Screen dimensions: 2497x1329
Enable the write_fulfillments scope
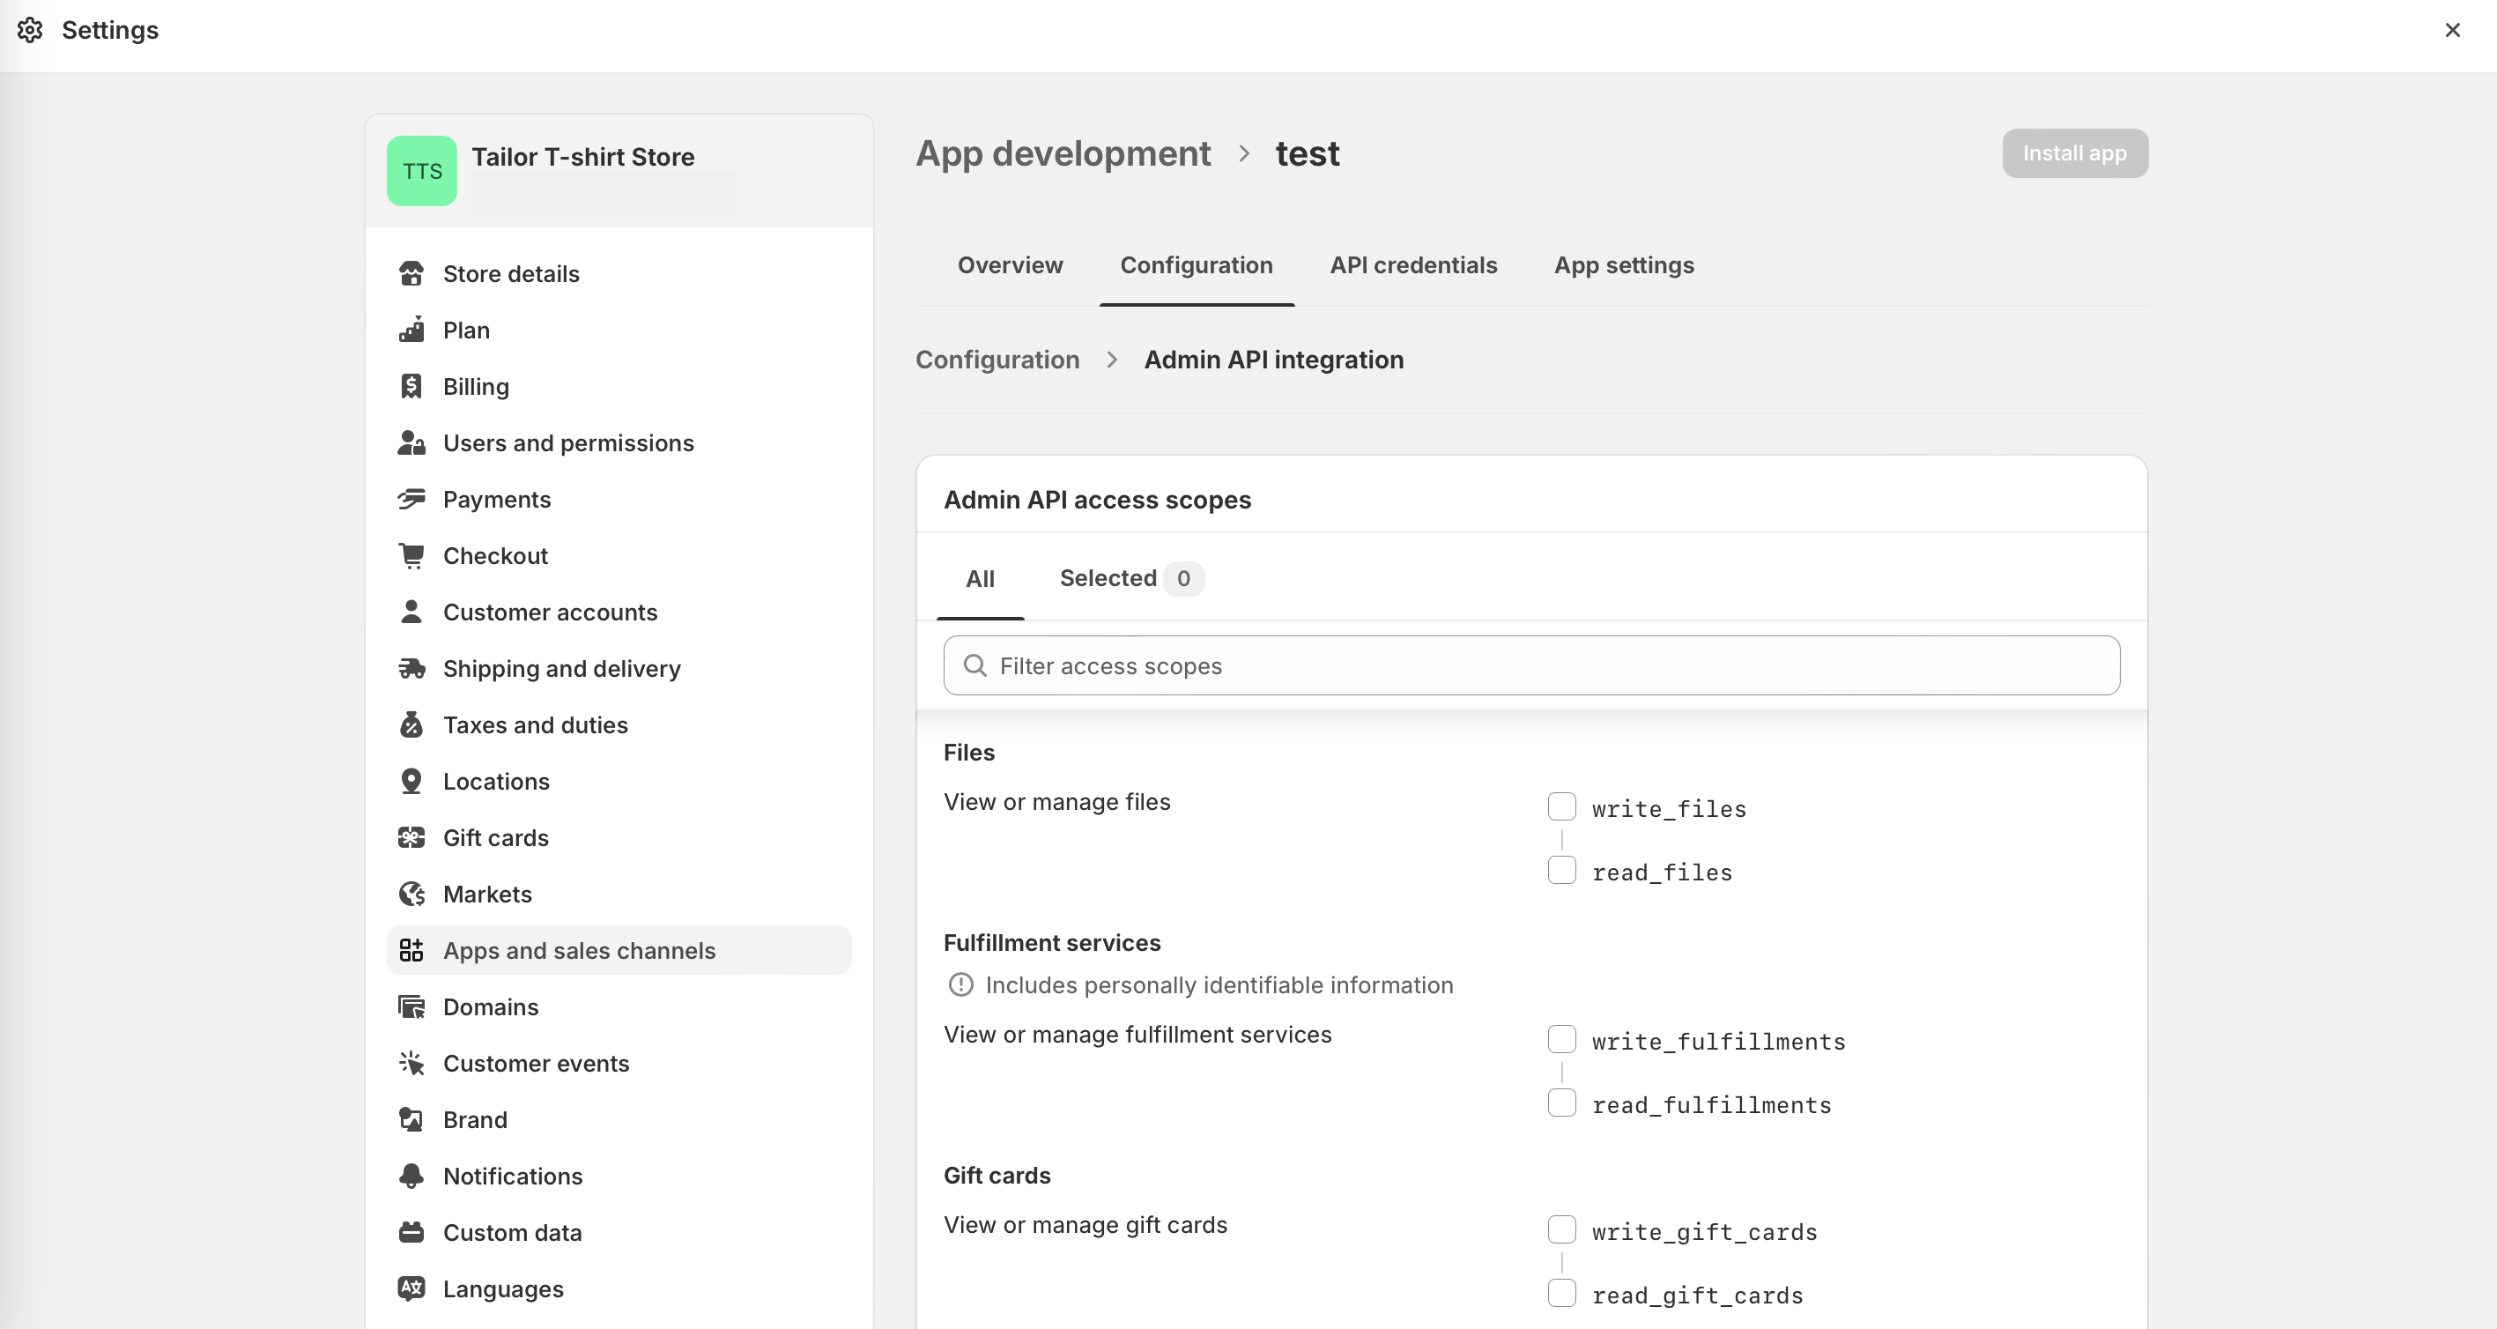[x=1560, y=1038]
